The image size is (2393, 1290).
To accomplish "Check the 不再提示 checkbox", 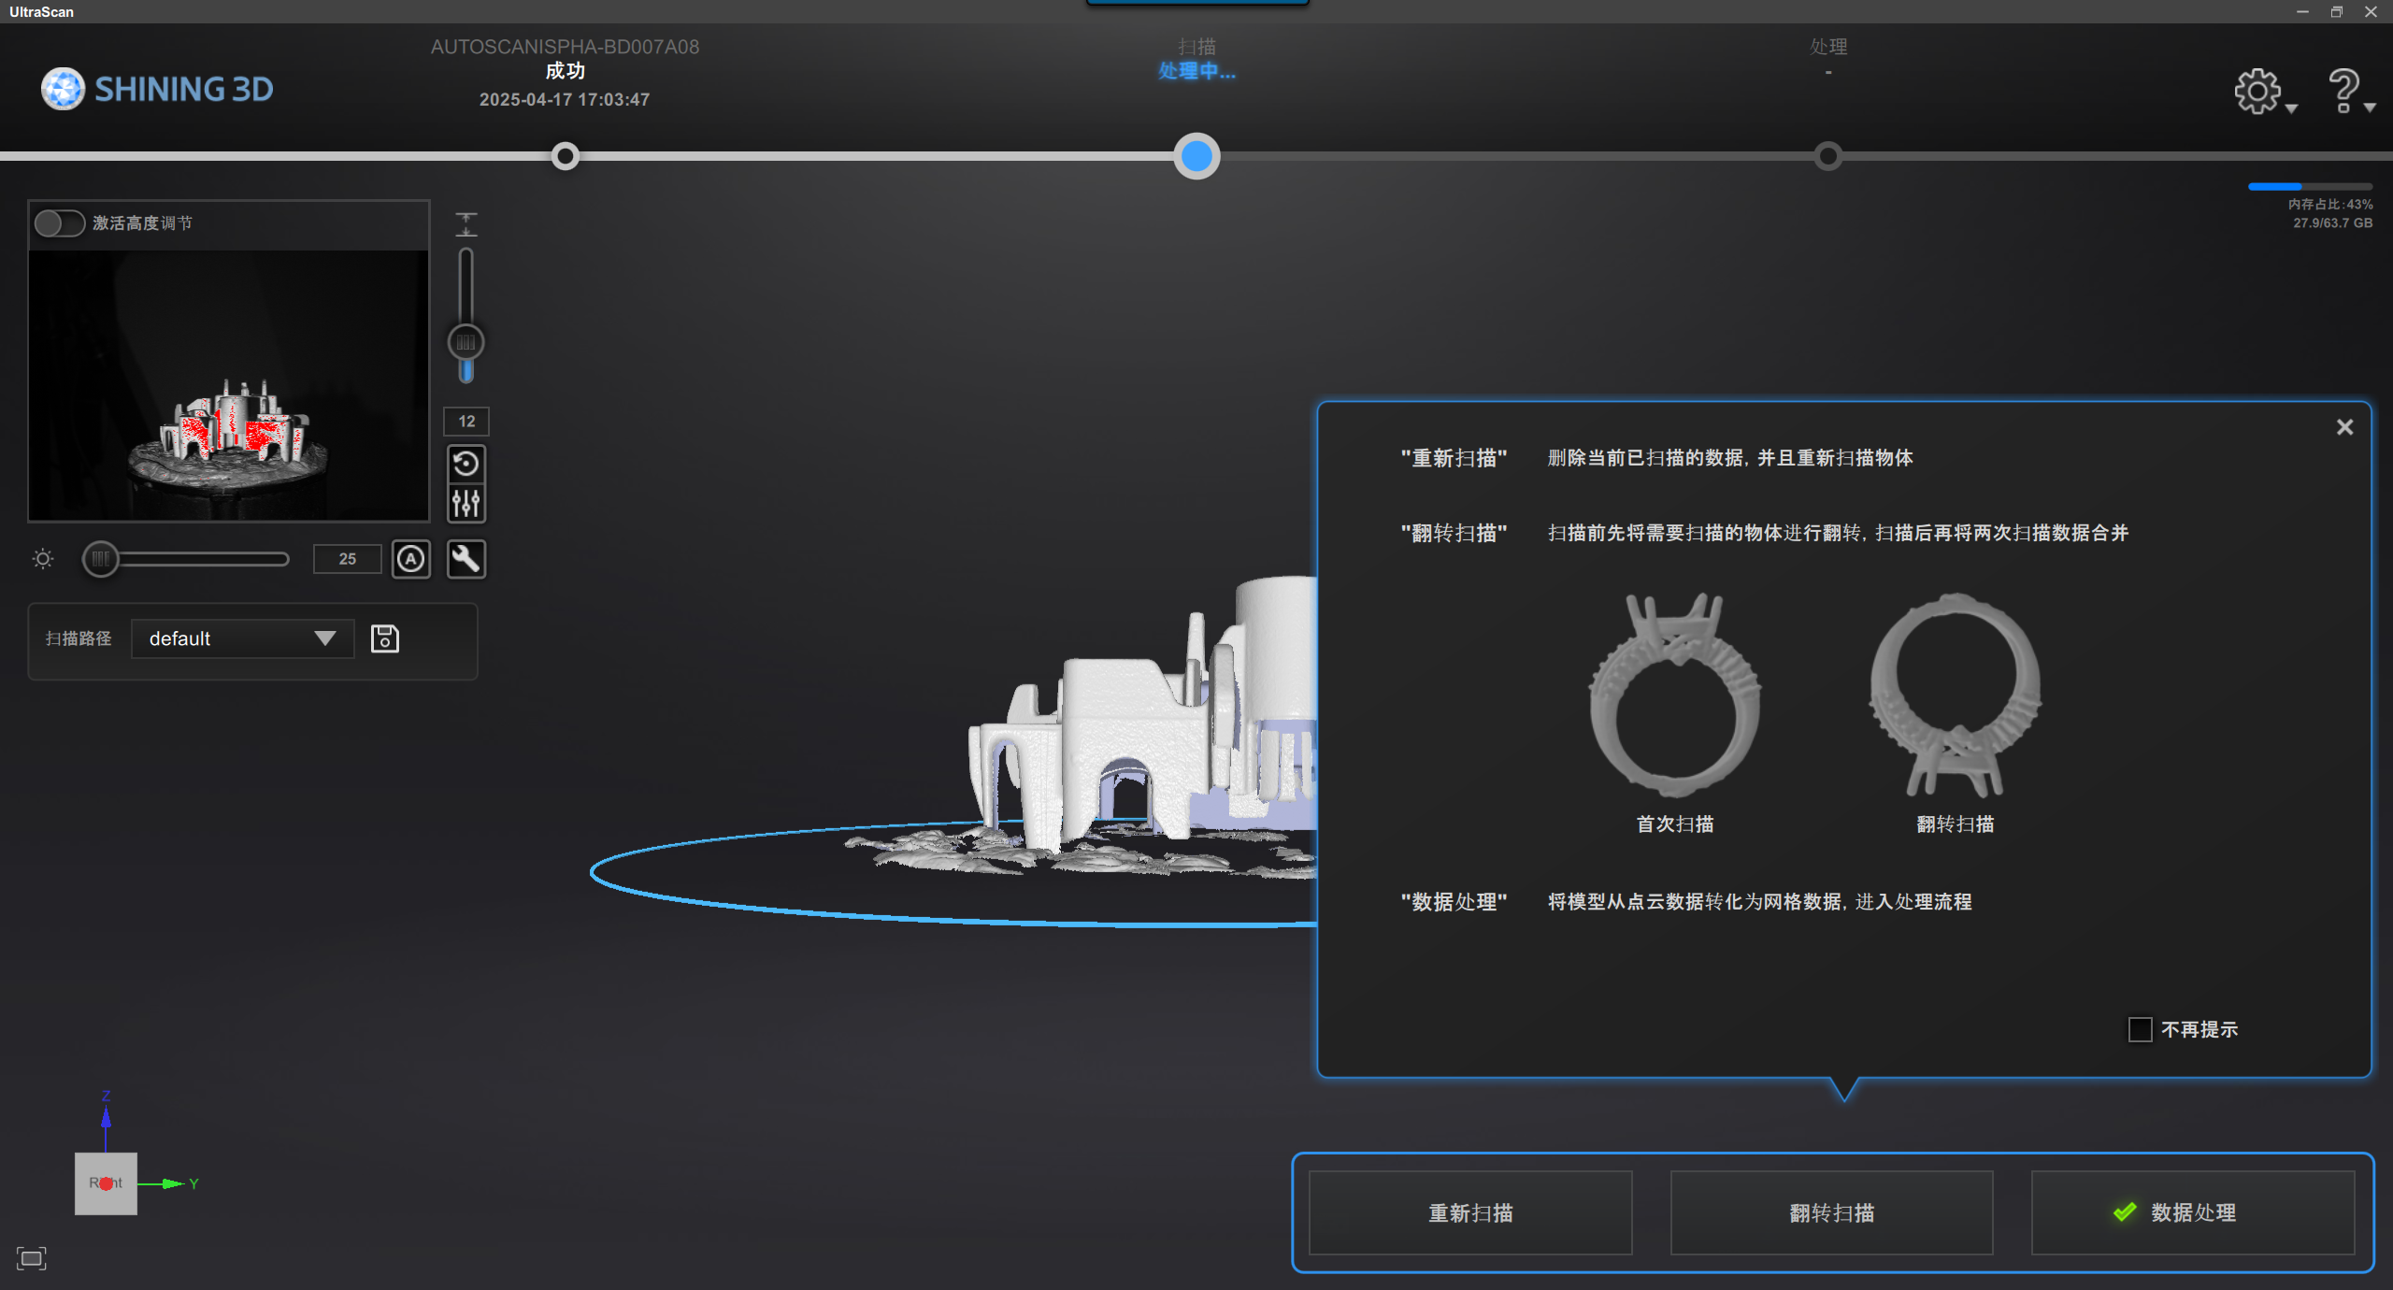I will click(x=2140, y=1029).
